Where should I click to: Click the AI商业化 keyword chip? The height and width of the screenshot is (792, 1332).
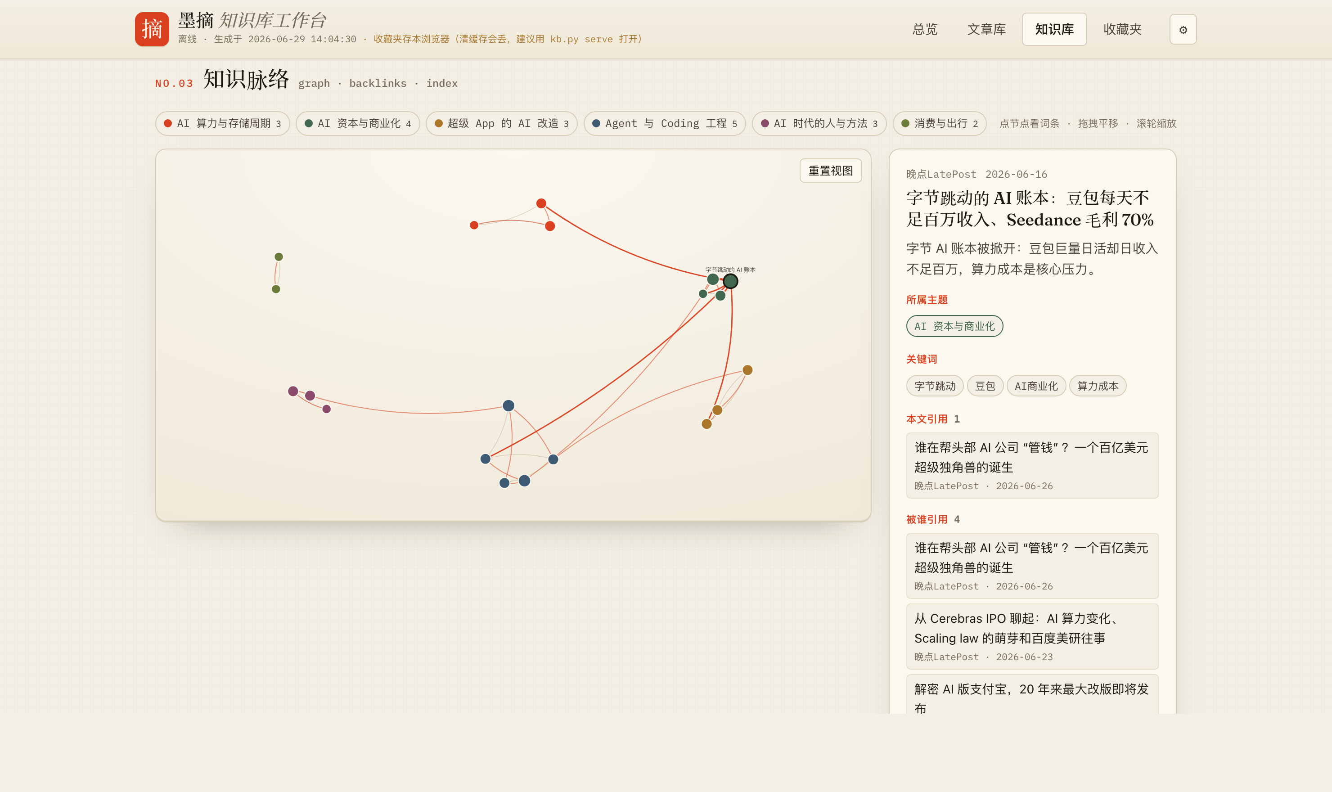coord(1036,386)
